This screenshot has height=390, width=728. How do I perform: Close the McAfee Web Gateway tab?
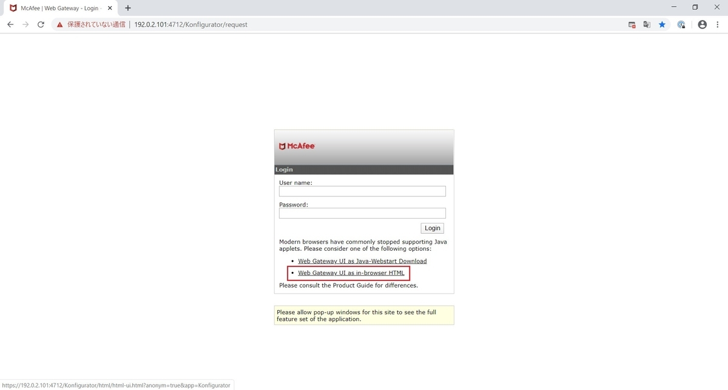(110, 8)
